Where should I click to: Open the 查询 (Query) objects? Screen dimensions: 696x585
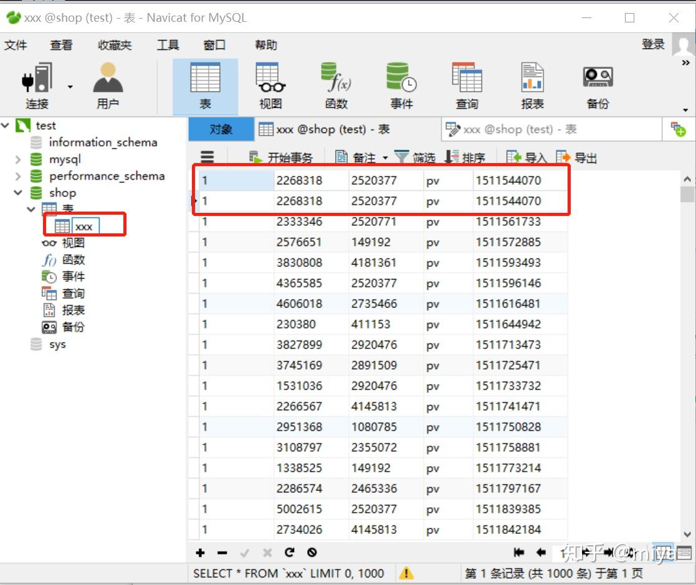point(467,86)
